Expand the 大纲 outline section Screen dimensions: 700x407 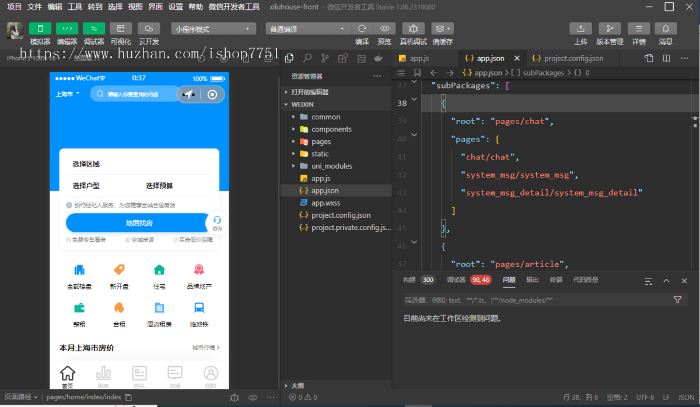[x=336, y=385]
